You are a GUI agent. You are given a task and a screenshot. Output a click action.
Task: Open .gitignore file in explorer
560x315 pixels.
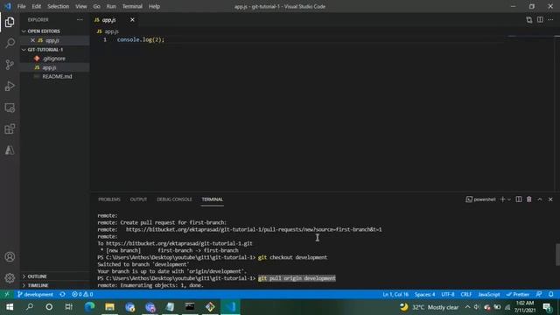point(54,59)
